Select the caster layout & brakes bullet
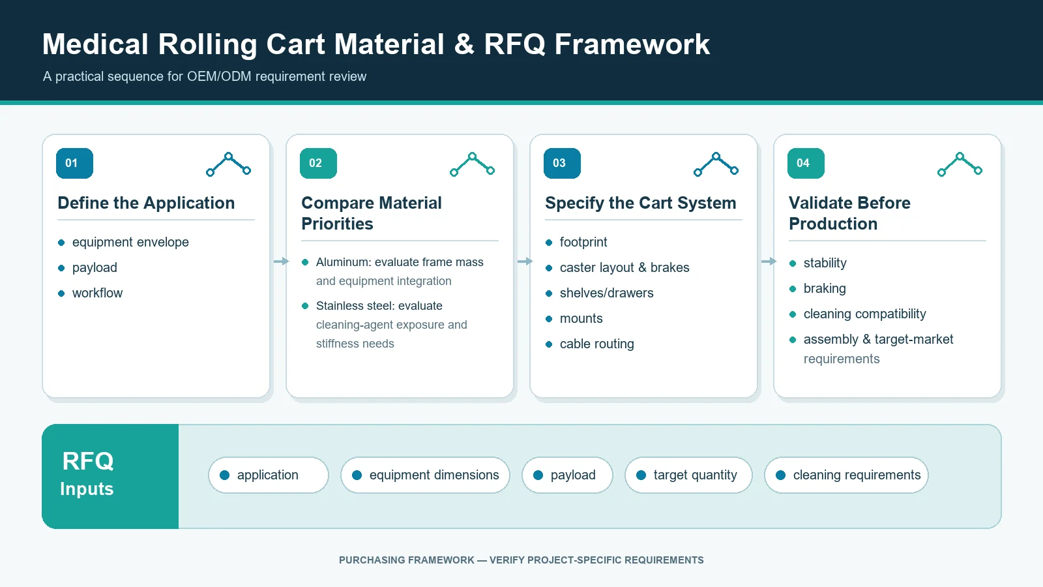 [617, 267]
